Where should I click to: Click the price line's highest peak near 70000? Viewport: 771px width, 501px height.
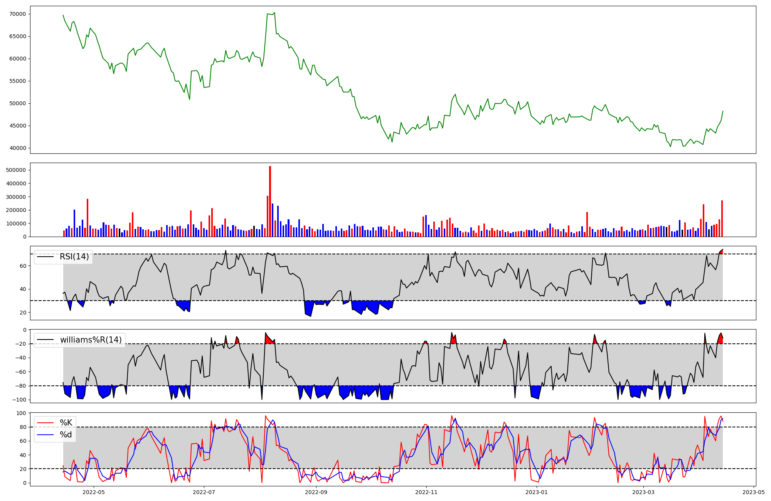(274, 13)
